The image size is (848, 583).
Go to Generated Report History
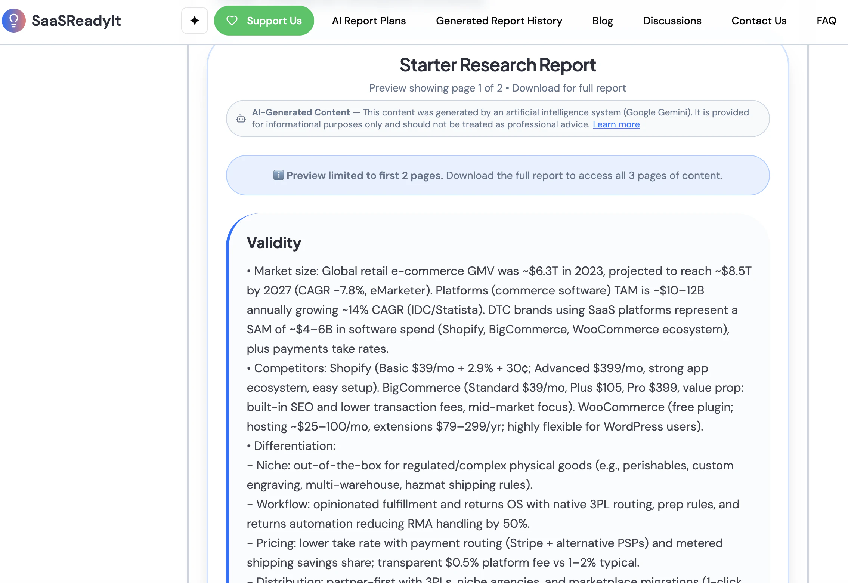[499, 21]
